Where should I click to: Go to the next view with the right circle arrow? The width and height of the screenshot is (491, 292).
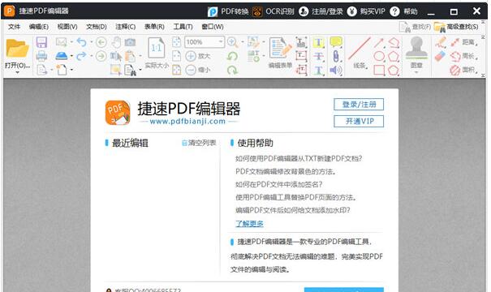click(101, 56)
